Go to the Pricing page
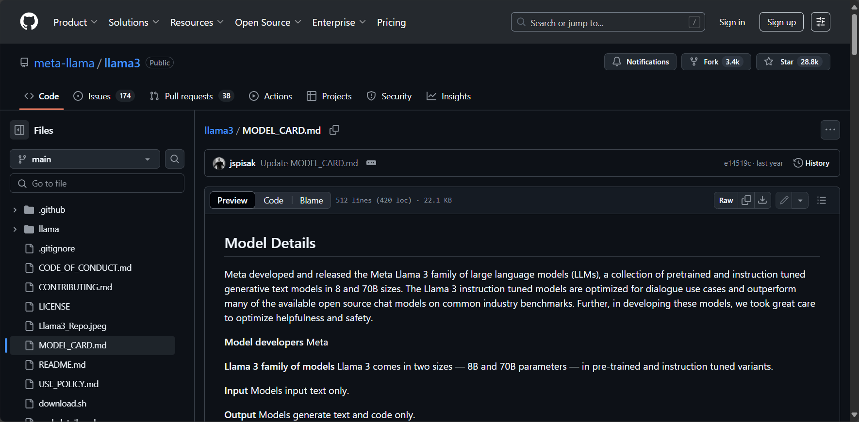Screen dimensions: 859x422 click(x=391, y=22)
